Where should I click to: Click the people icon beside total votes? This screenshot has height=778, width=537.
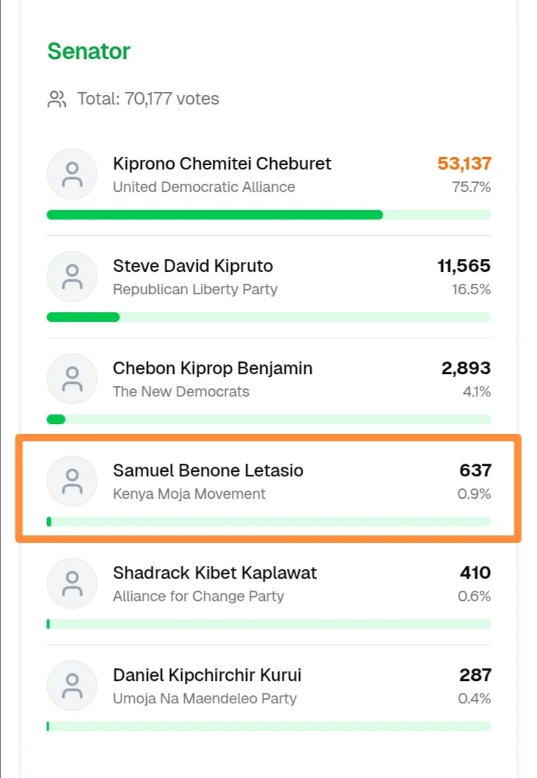pos(57,99)
